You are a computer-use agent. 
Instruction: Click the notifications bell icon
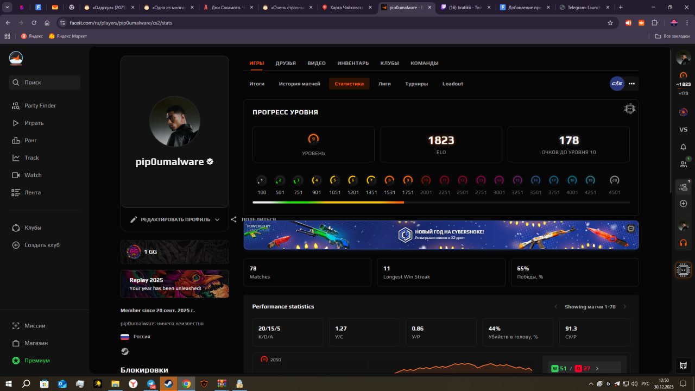coord(683,147)
